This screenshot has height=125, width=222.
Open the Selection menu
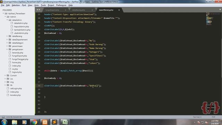click(16, 5)
